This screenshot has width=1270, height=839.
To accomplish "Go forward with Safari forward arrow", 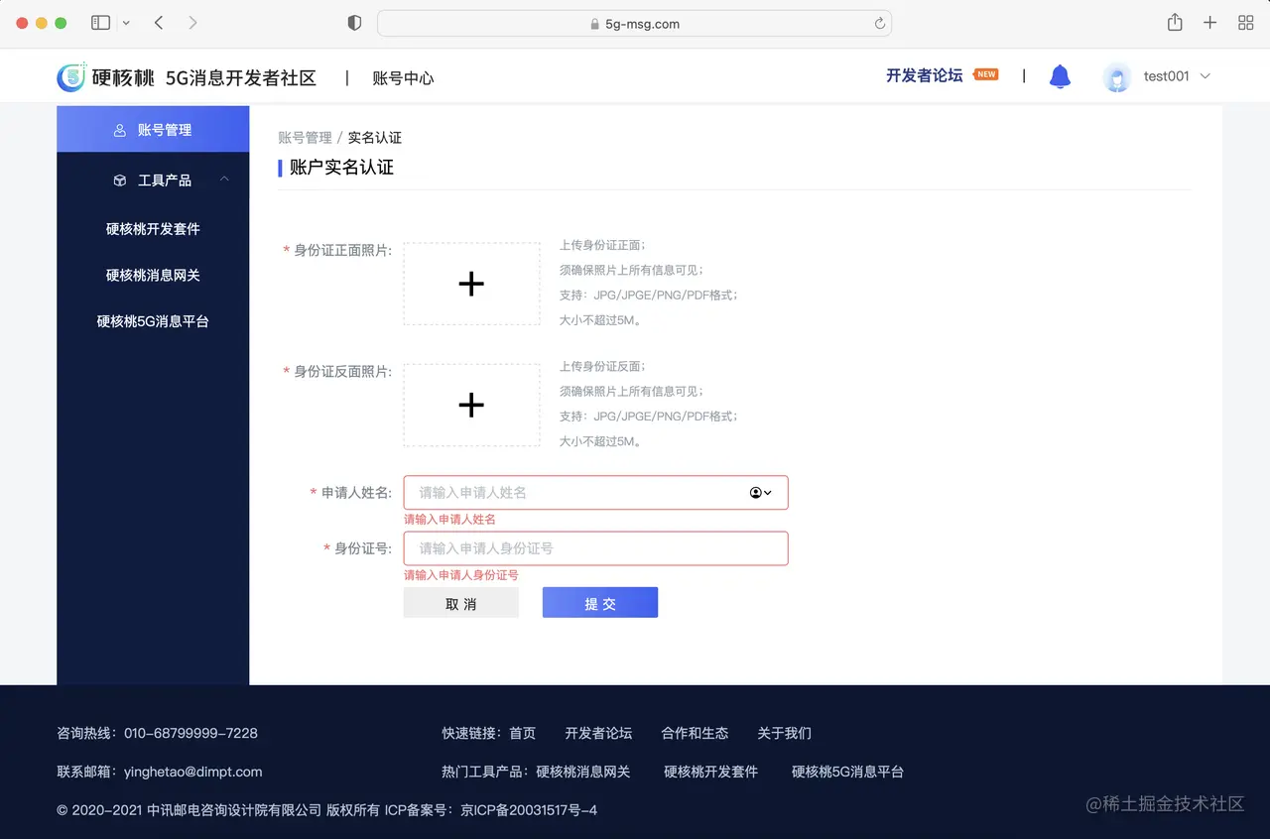I will (x=192, y=23).
